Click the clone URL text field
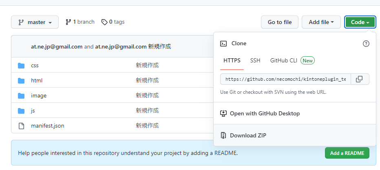 pos(285,79)
